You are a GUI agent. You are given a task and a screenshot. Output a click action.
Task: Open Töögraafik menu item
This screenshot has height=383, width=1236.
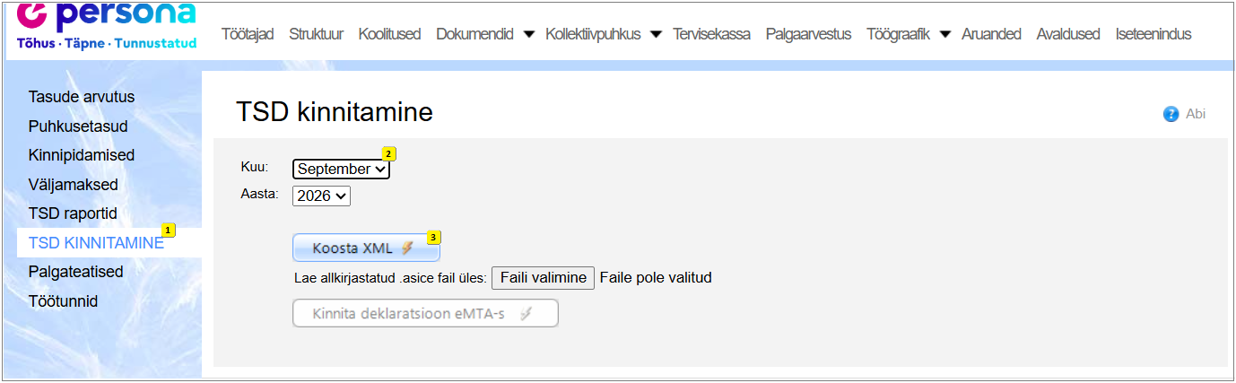[898, 34]
